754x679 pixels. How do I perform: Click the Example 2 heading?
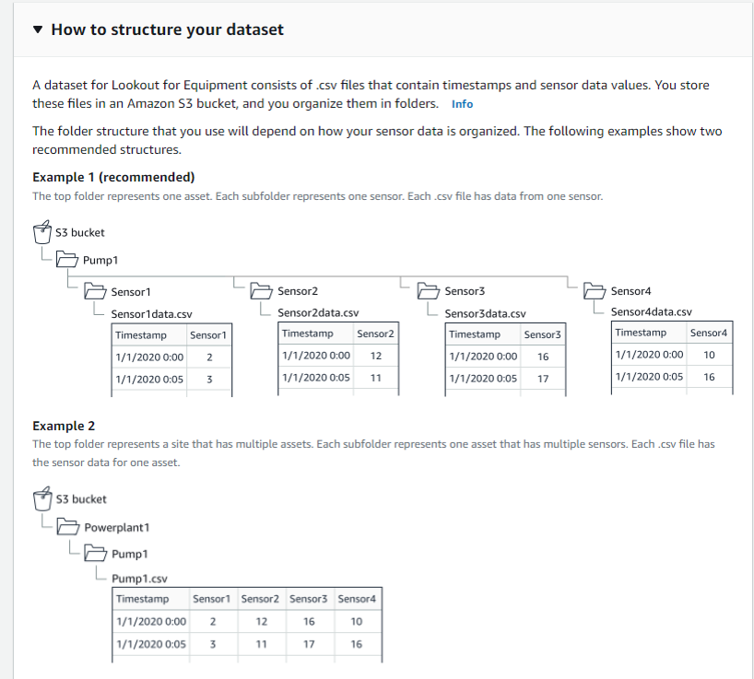pyautogui.click(x=64, y=426)
